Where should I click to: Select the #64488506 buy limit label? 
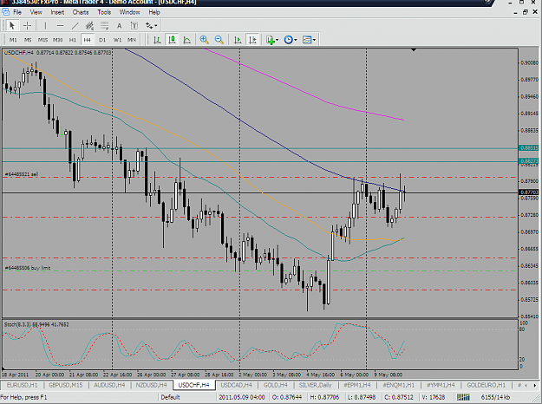point(28,268)
